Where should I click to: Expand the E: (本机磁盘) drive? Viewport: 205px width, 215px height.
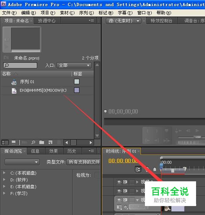4,186
